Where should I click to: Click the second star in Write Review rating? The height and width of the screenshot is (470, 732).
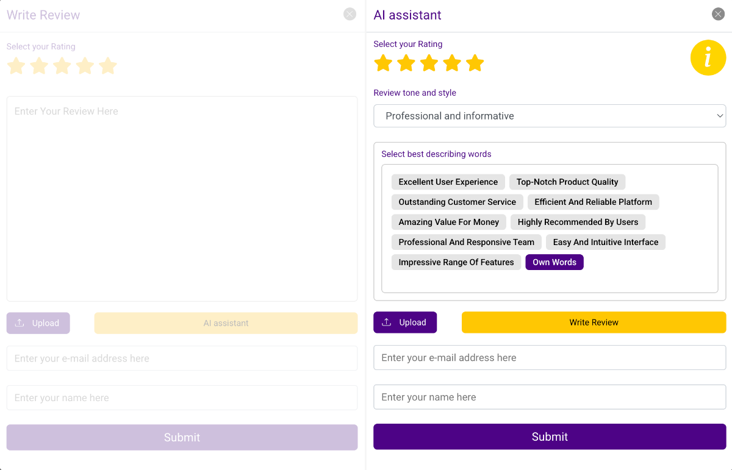pyautogui.click(x=39, y=66)
